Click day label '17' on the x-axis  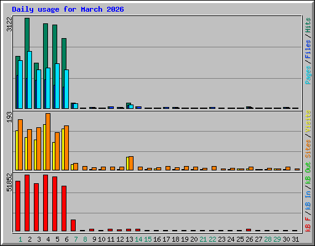(x=166, y=239)
